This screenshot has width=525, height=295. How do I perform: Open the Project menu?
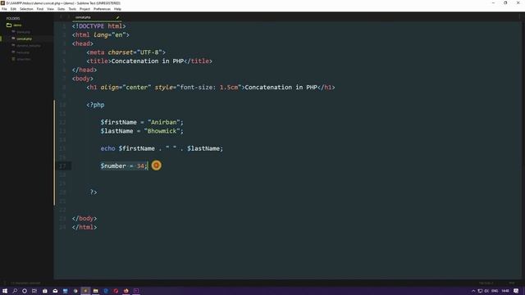tap(84, 9)
